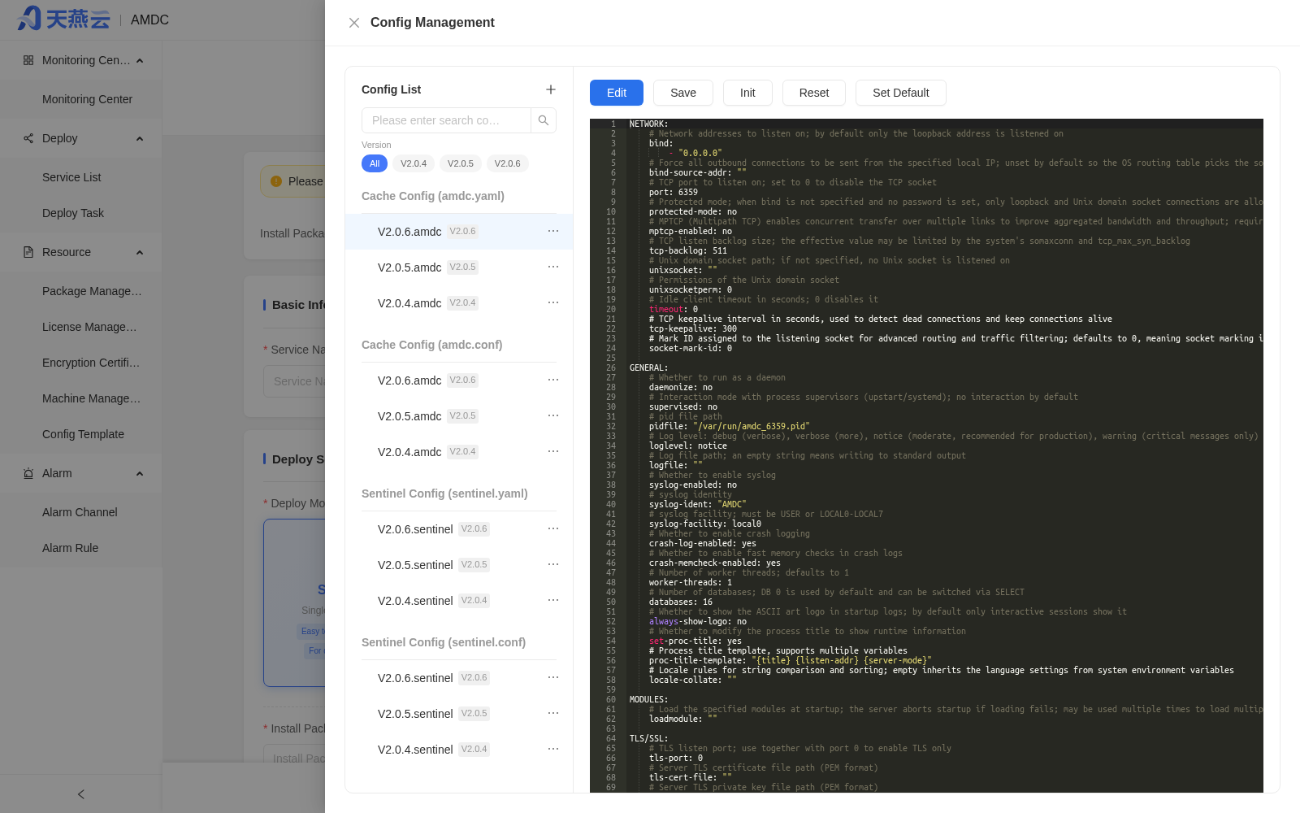Open more options for V2.0.4.amdc yaml config
The width and height of the screenshot is (1300, 813).
click(553, 302)
